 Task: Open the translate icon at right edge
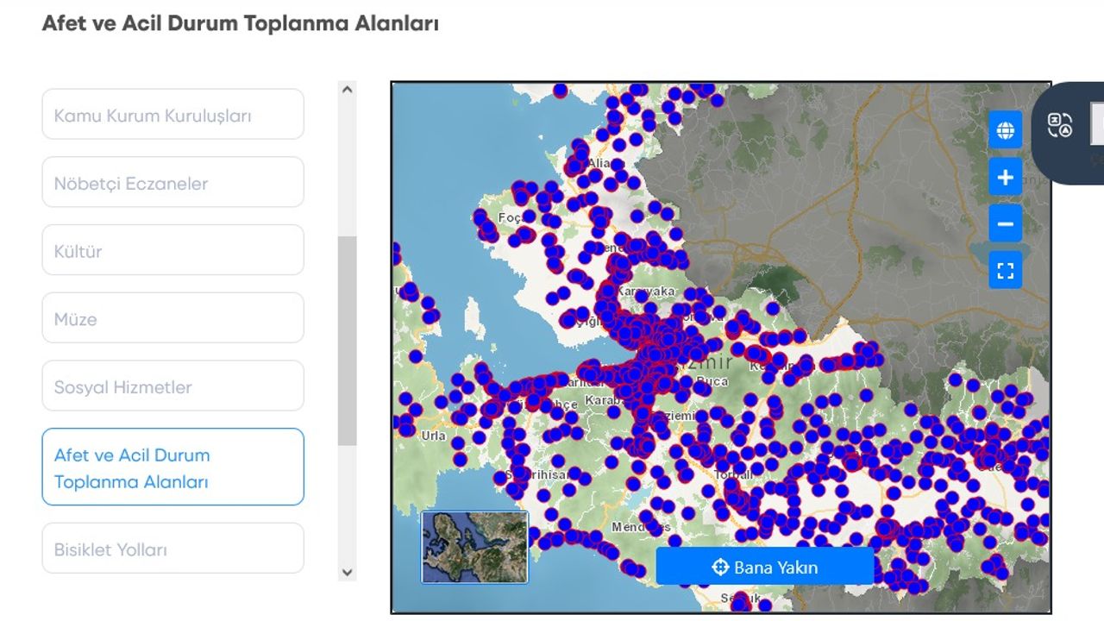(1060, 126)
